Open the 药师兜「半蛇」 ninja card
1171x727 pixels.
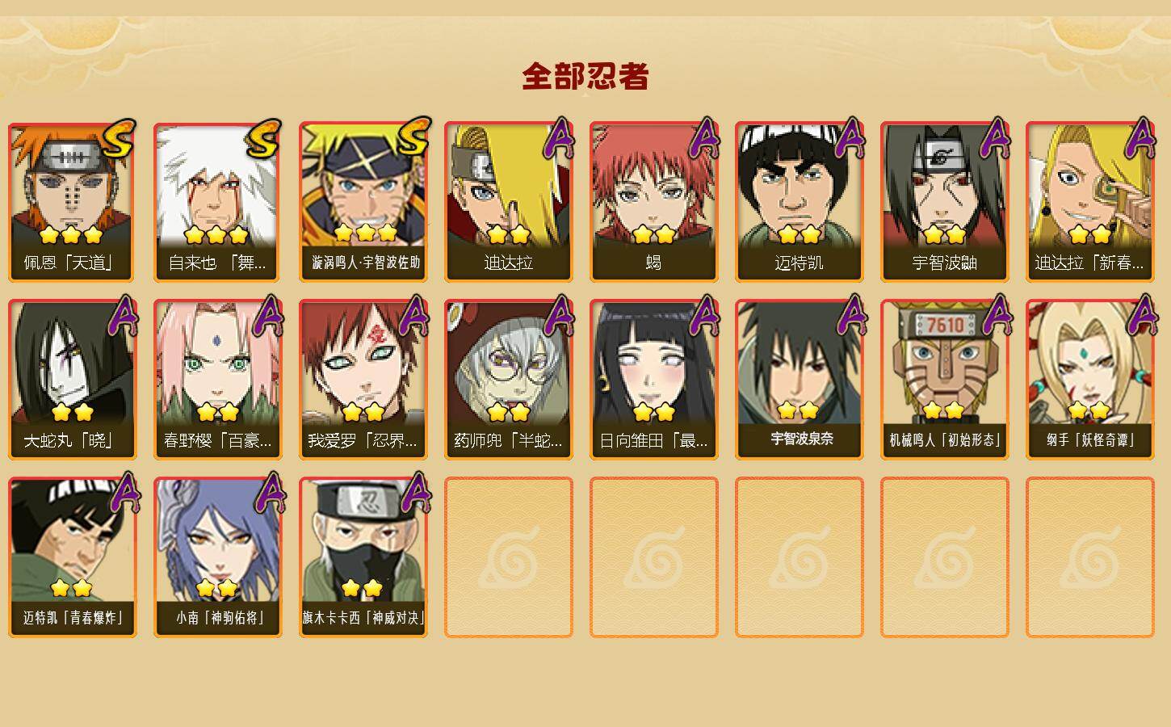point(509,380)
